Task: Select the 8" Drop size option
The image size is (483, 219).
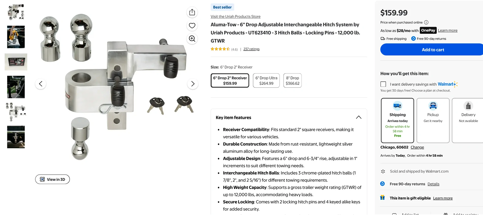Action: coord(292,80)
